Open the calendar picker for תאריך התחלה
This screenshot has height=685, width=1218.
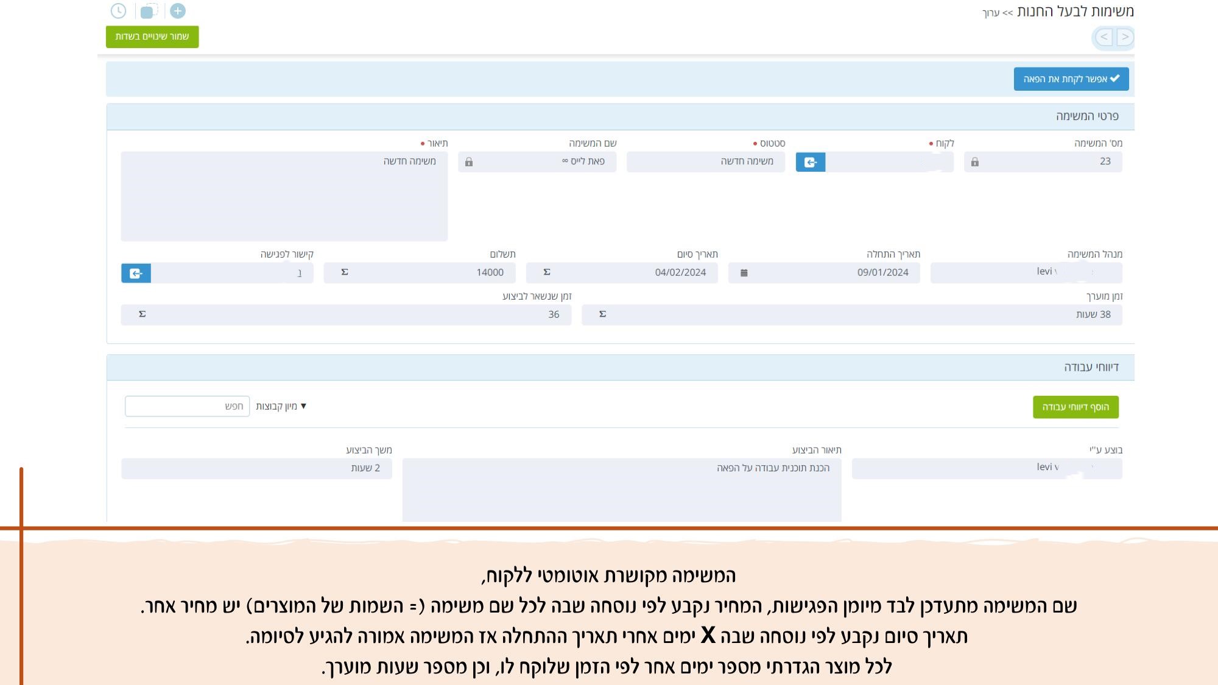click(742, 273)
